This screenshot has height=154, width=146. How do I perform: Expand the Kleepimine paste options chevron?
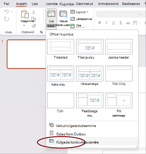24,25
